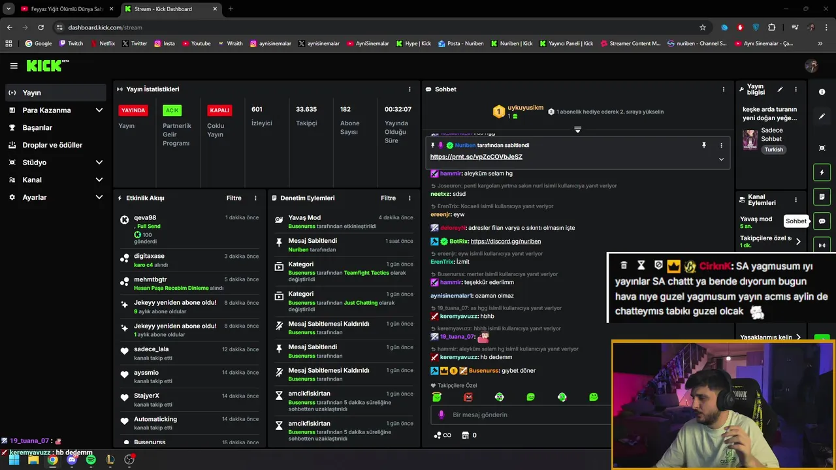Open the pinned prnt.sc link

tap(476, 157)
